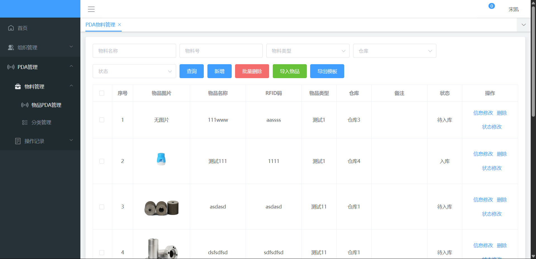Click the 入库 status cell in row 2

pyautogui.click(x=445, y=161)
